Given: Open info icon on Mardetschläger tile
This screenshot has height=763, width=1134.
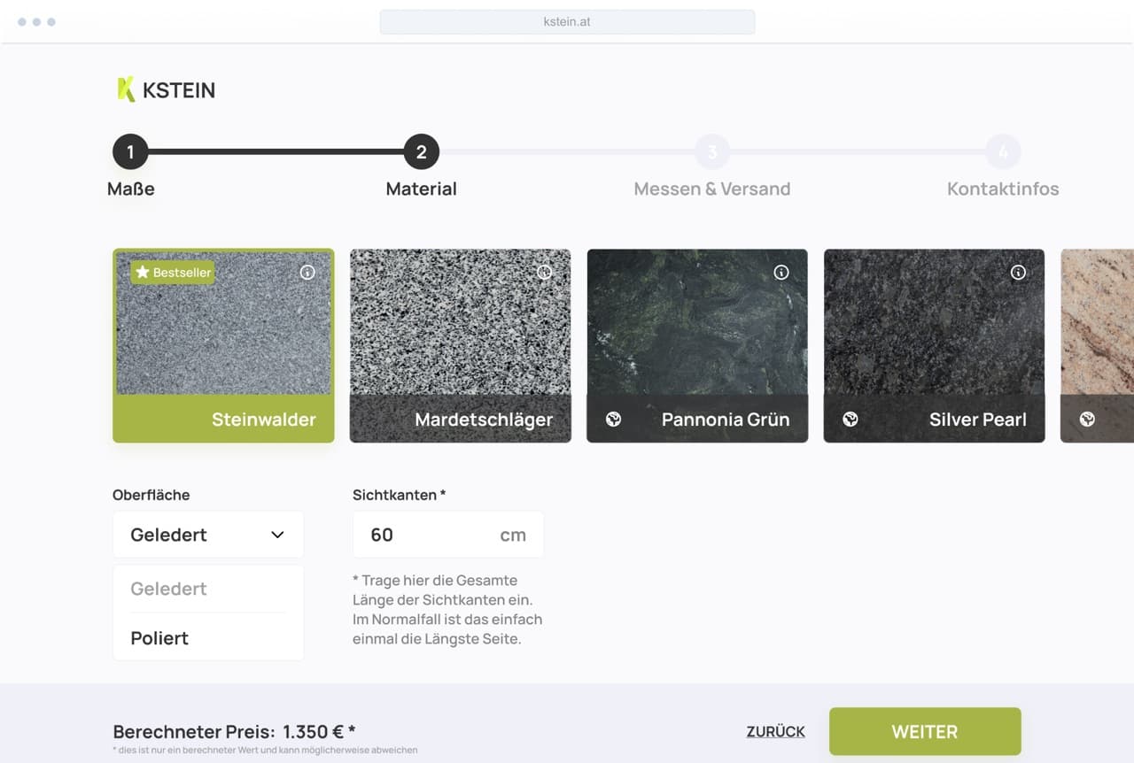Looking at the screenshot, I should coord(544,273).
